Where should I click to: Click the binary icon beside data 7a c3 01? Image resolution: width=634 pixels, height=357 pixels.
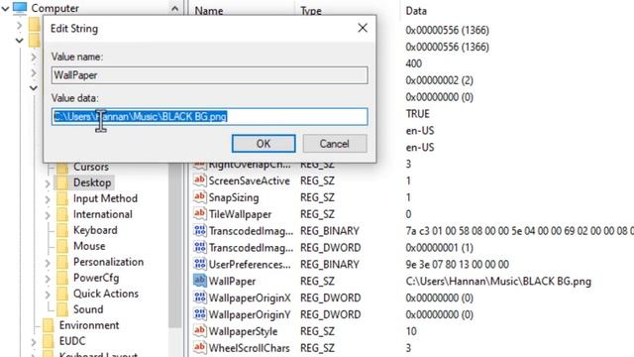point(200,231)
